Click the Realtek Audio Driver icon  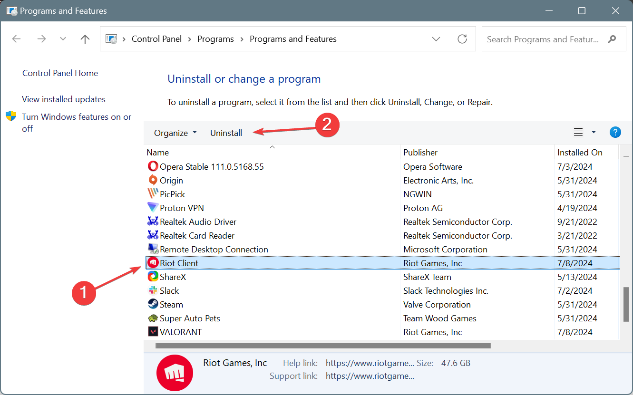pos(153,222)
